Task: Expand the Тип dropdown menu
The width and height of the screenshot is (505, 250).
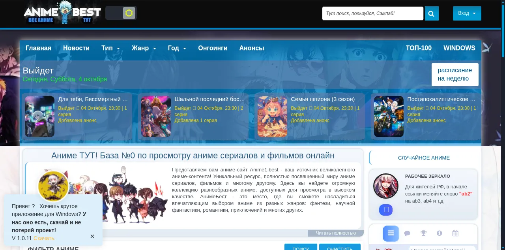Action: coord(110,48)
